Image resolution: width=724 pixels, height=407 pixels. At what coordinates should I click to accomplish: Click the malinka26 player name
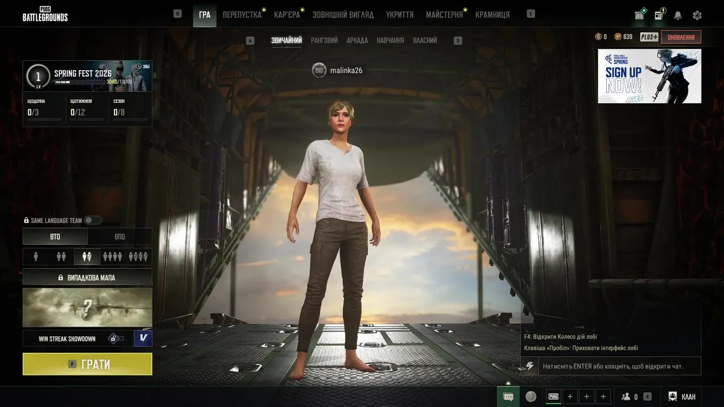coord(346,71)
